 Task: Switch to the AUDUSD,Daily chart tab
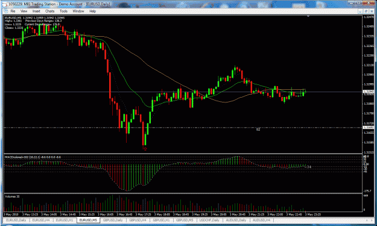tap(236, 220)
